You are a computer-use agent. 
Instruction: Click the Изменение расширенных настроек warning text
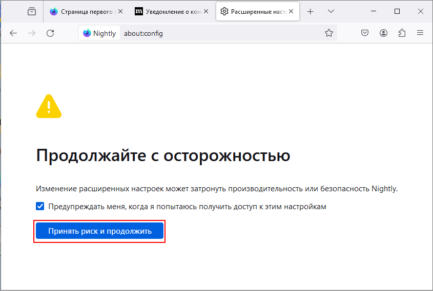[217, 189]
